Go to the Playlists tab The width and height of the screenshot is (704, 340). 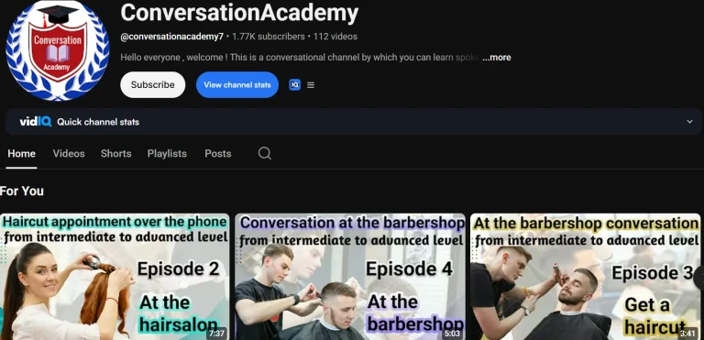point(167,154)
